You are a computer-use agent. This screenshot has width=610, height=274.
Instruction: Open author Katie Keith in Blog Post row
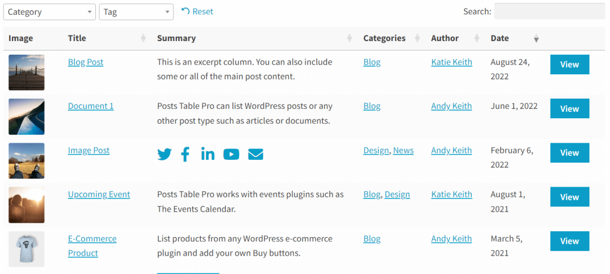(x=452, y=62)
